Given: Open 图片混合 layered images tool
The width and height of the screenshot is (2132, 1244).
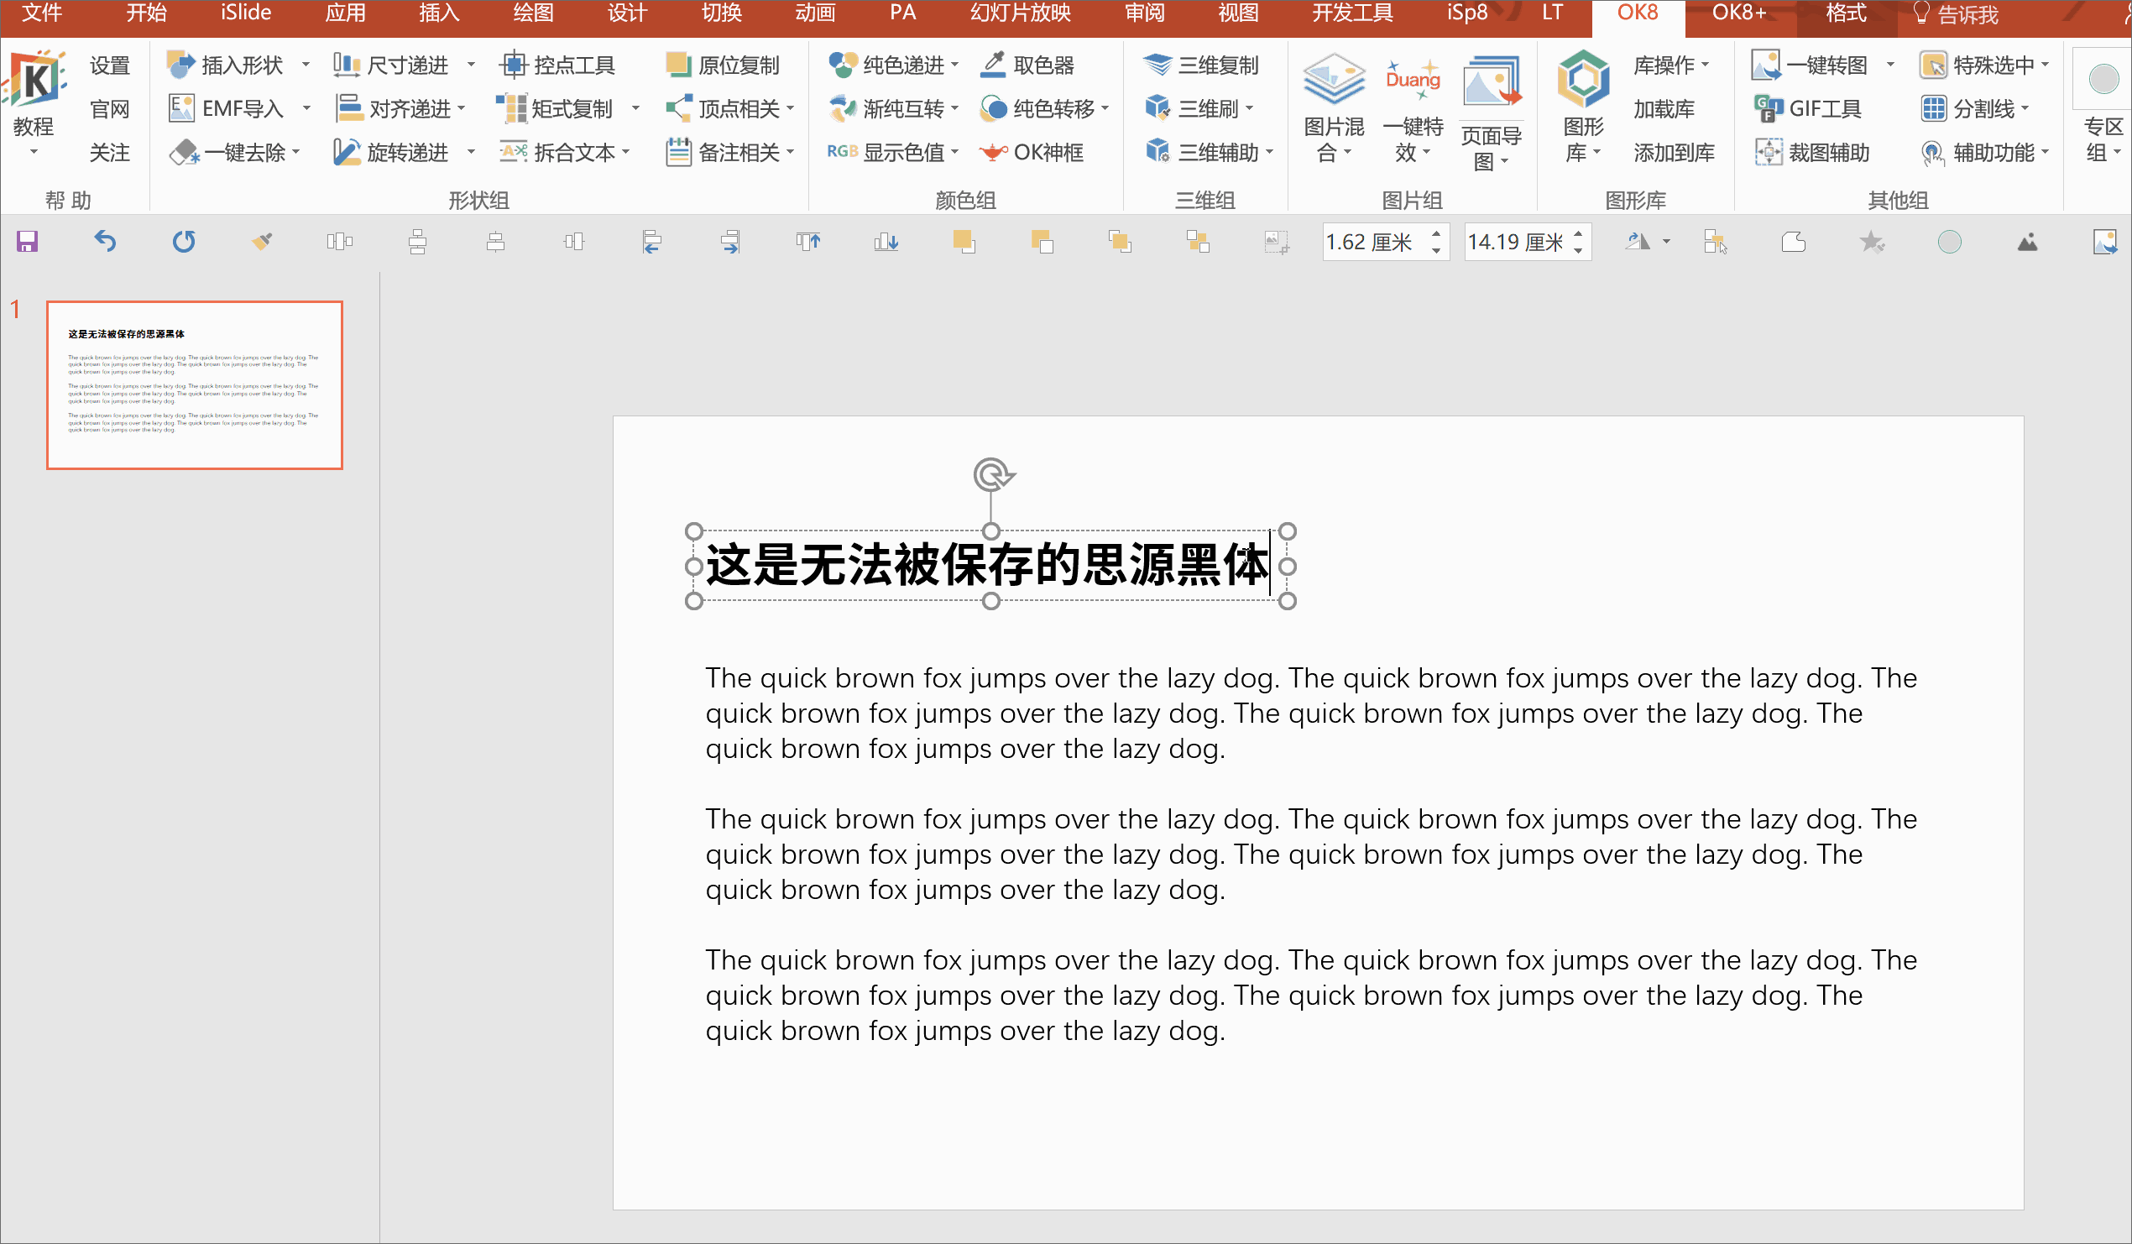Looking at the screenshot, I should (x=1334, y=108).
